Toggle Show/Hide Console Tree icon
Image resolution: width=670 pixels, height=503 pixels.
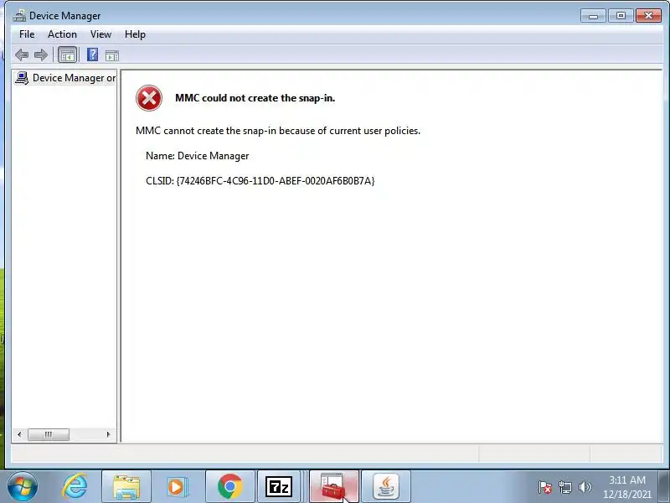pyautogui.click(x=68, y=55)
